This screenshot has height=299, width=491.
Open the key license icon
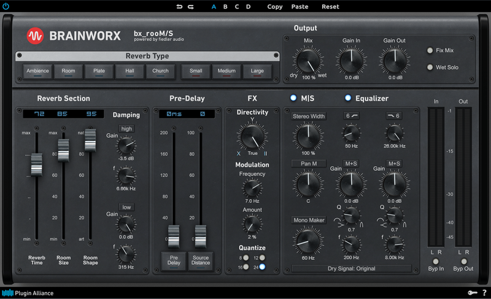[x=473, y=293]
